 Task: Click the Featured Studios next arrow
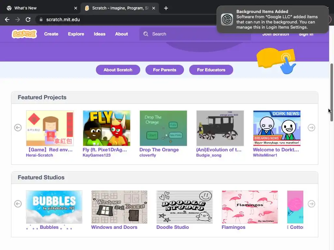pyautogui.click(x=311, y=204)
